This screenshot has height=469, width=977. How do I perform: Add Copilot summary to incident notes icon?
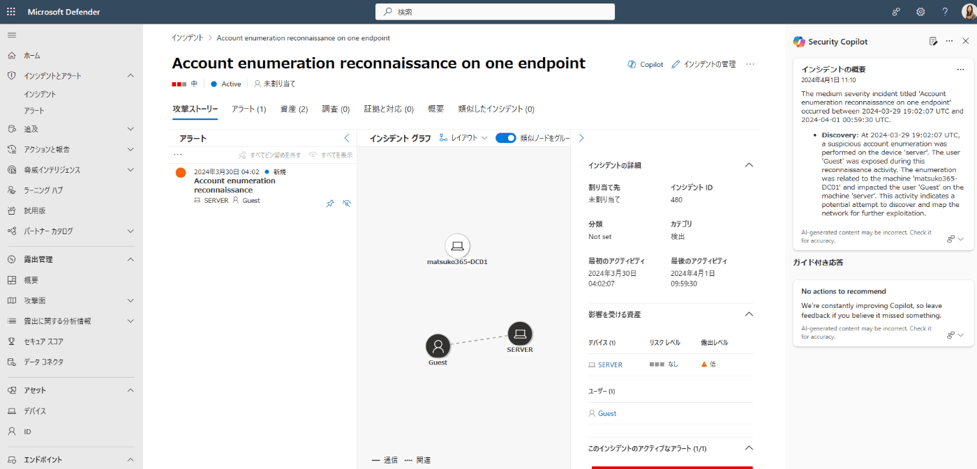pos(933,42)
